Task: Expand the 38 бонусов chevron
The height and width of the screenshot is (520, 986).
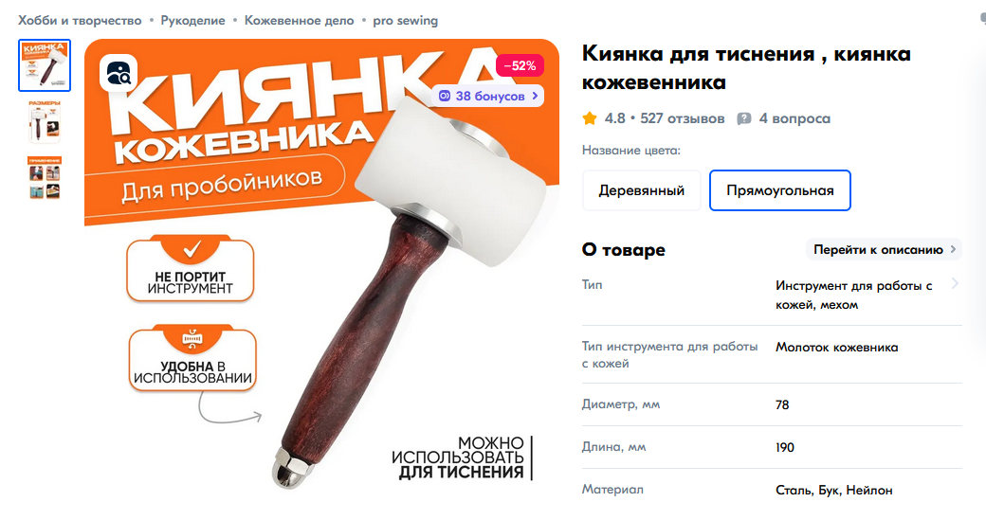Action: pyautogui.click(x=535, y=96)
